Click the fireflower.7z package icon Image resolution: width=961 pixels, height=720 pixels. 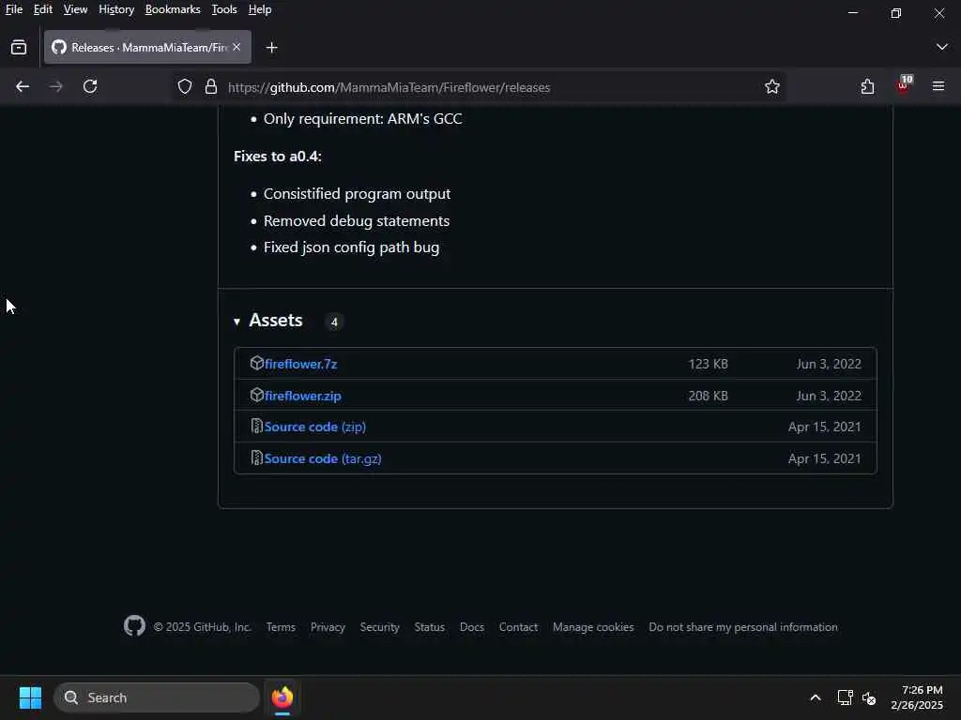coord(257,363)
